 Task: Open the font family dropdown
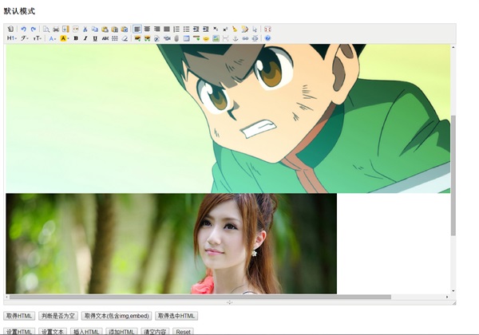pyautogui.click(x=25, y=38)
